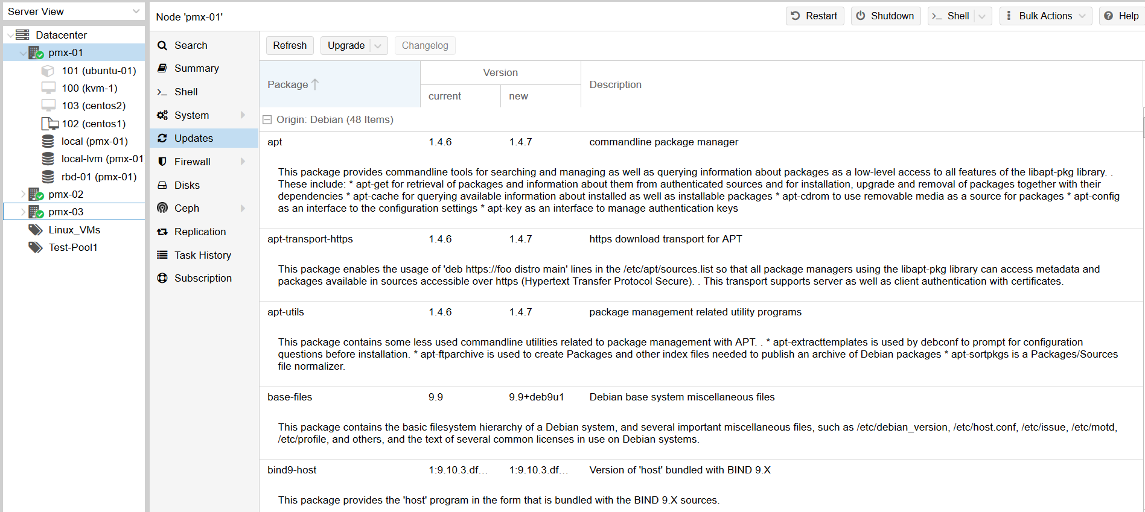Sort by the Package column header
Screen dimensions: 1145x512
pyautogui.click(x=340, y=84)
